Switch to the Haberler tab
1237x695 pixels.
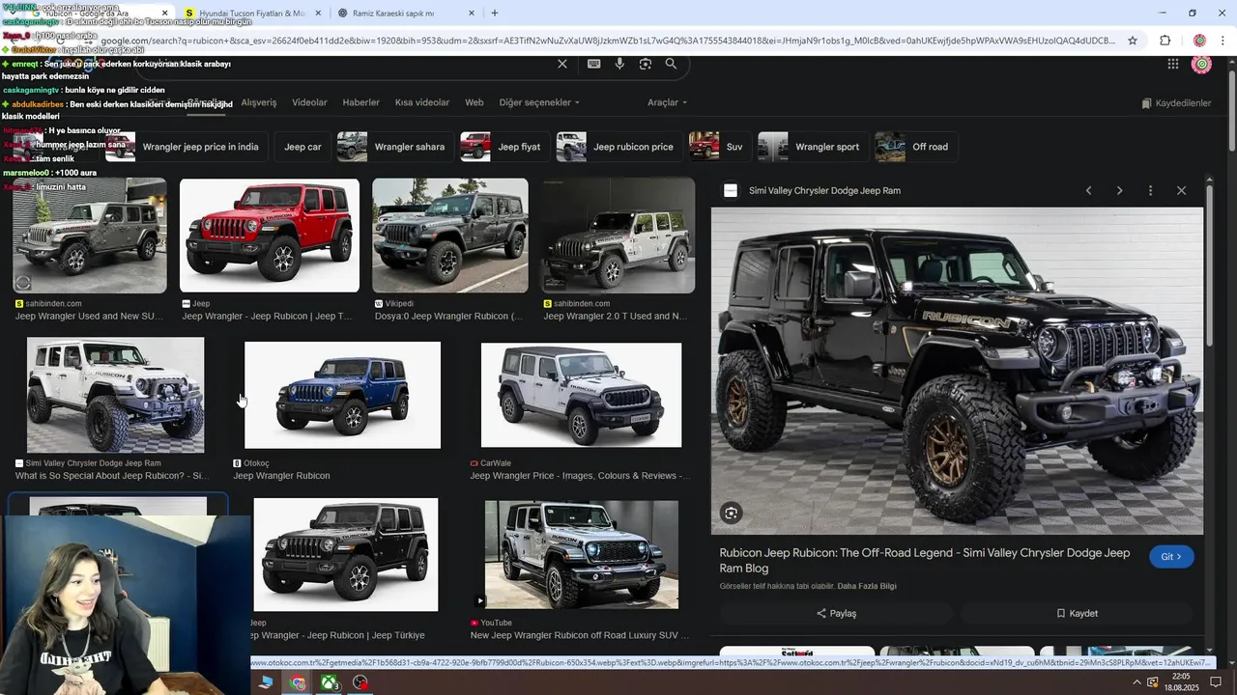tap(361, 102)
